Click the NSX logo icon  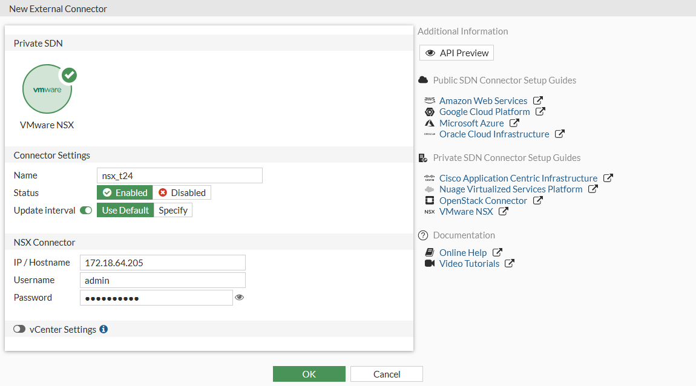(x=430, y=212)
